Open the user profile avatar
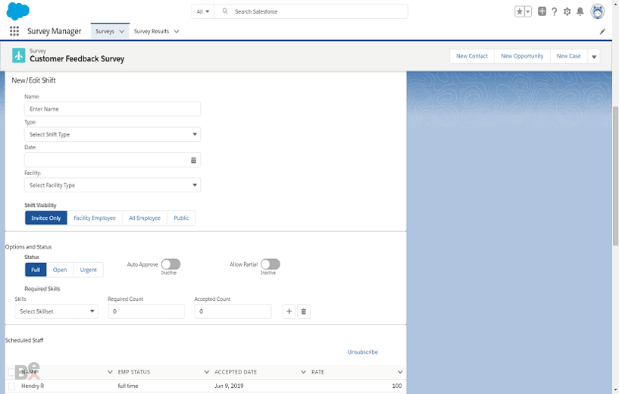 (x=597, y=11)
